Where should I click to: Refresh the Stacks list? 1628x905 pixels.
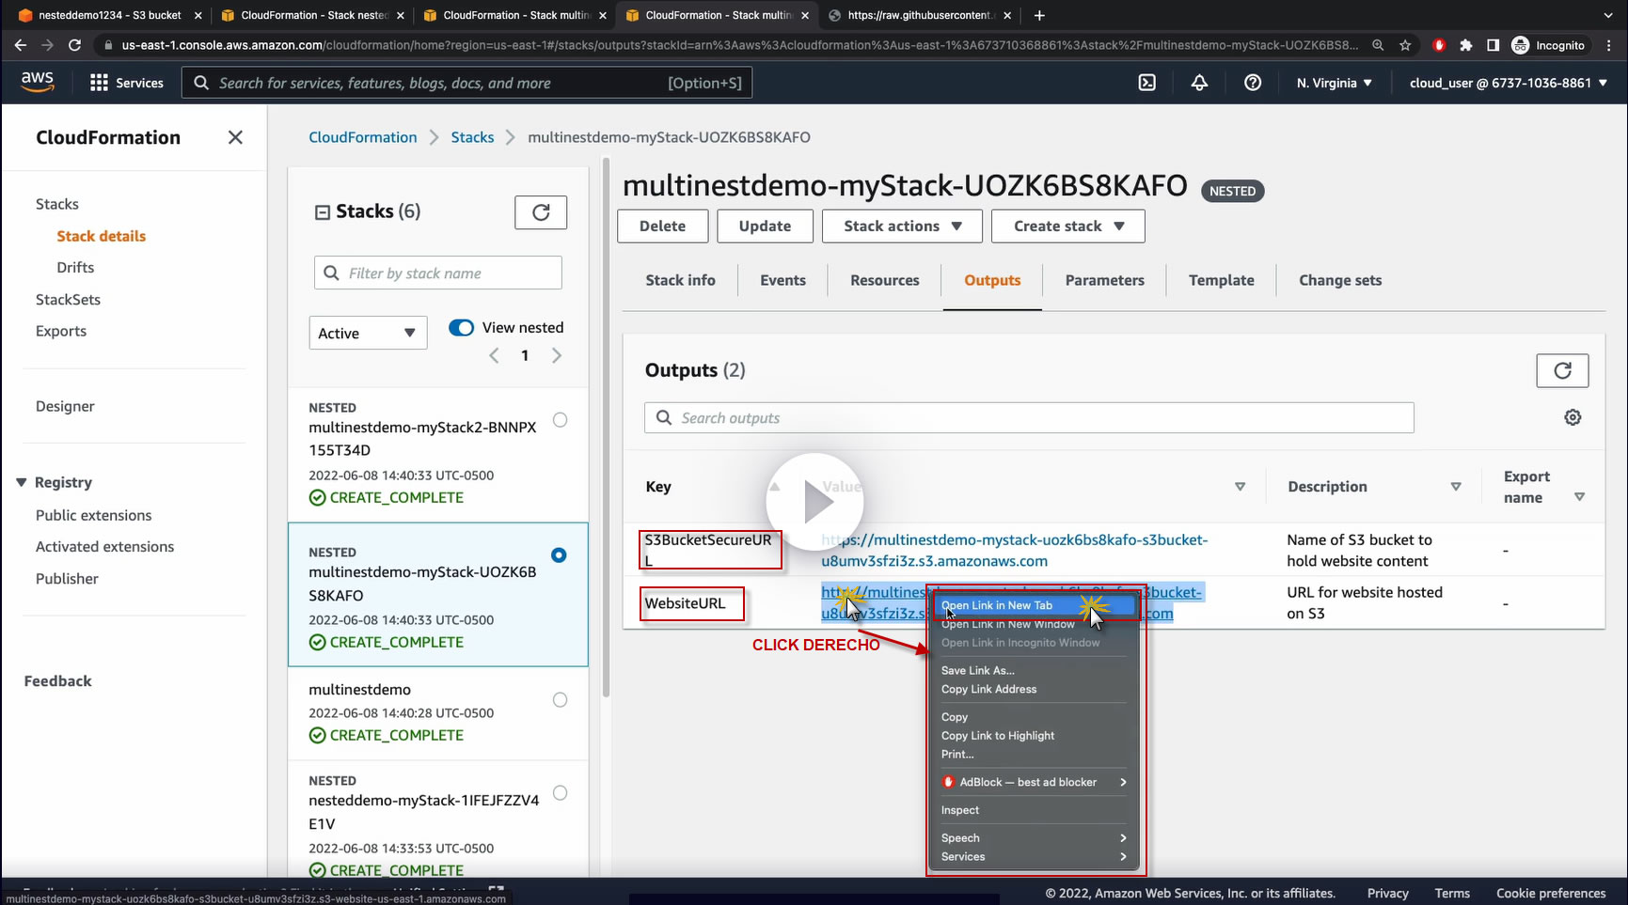coord(541,212)
